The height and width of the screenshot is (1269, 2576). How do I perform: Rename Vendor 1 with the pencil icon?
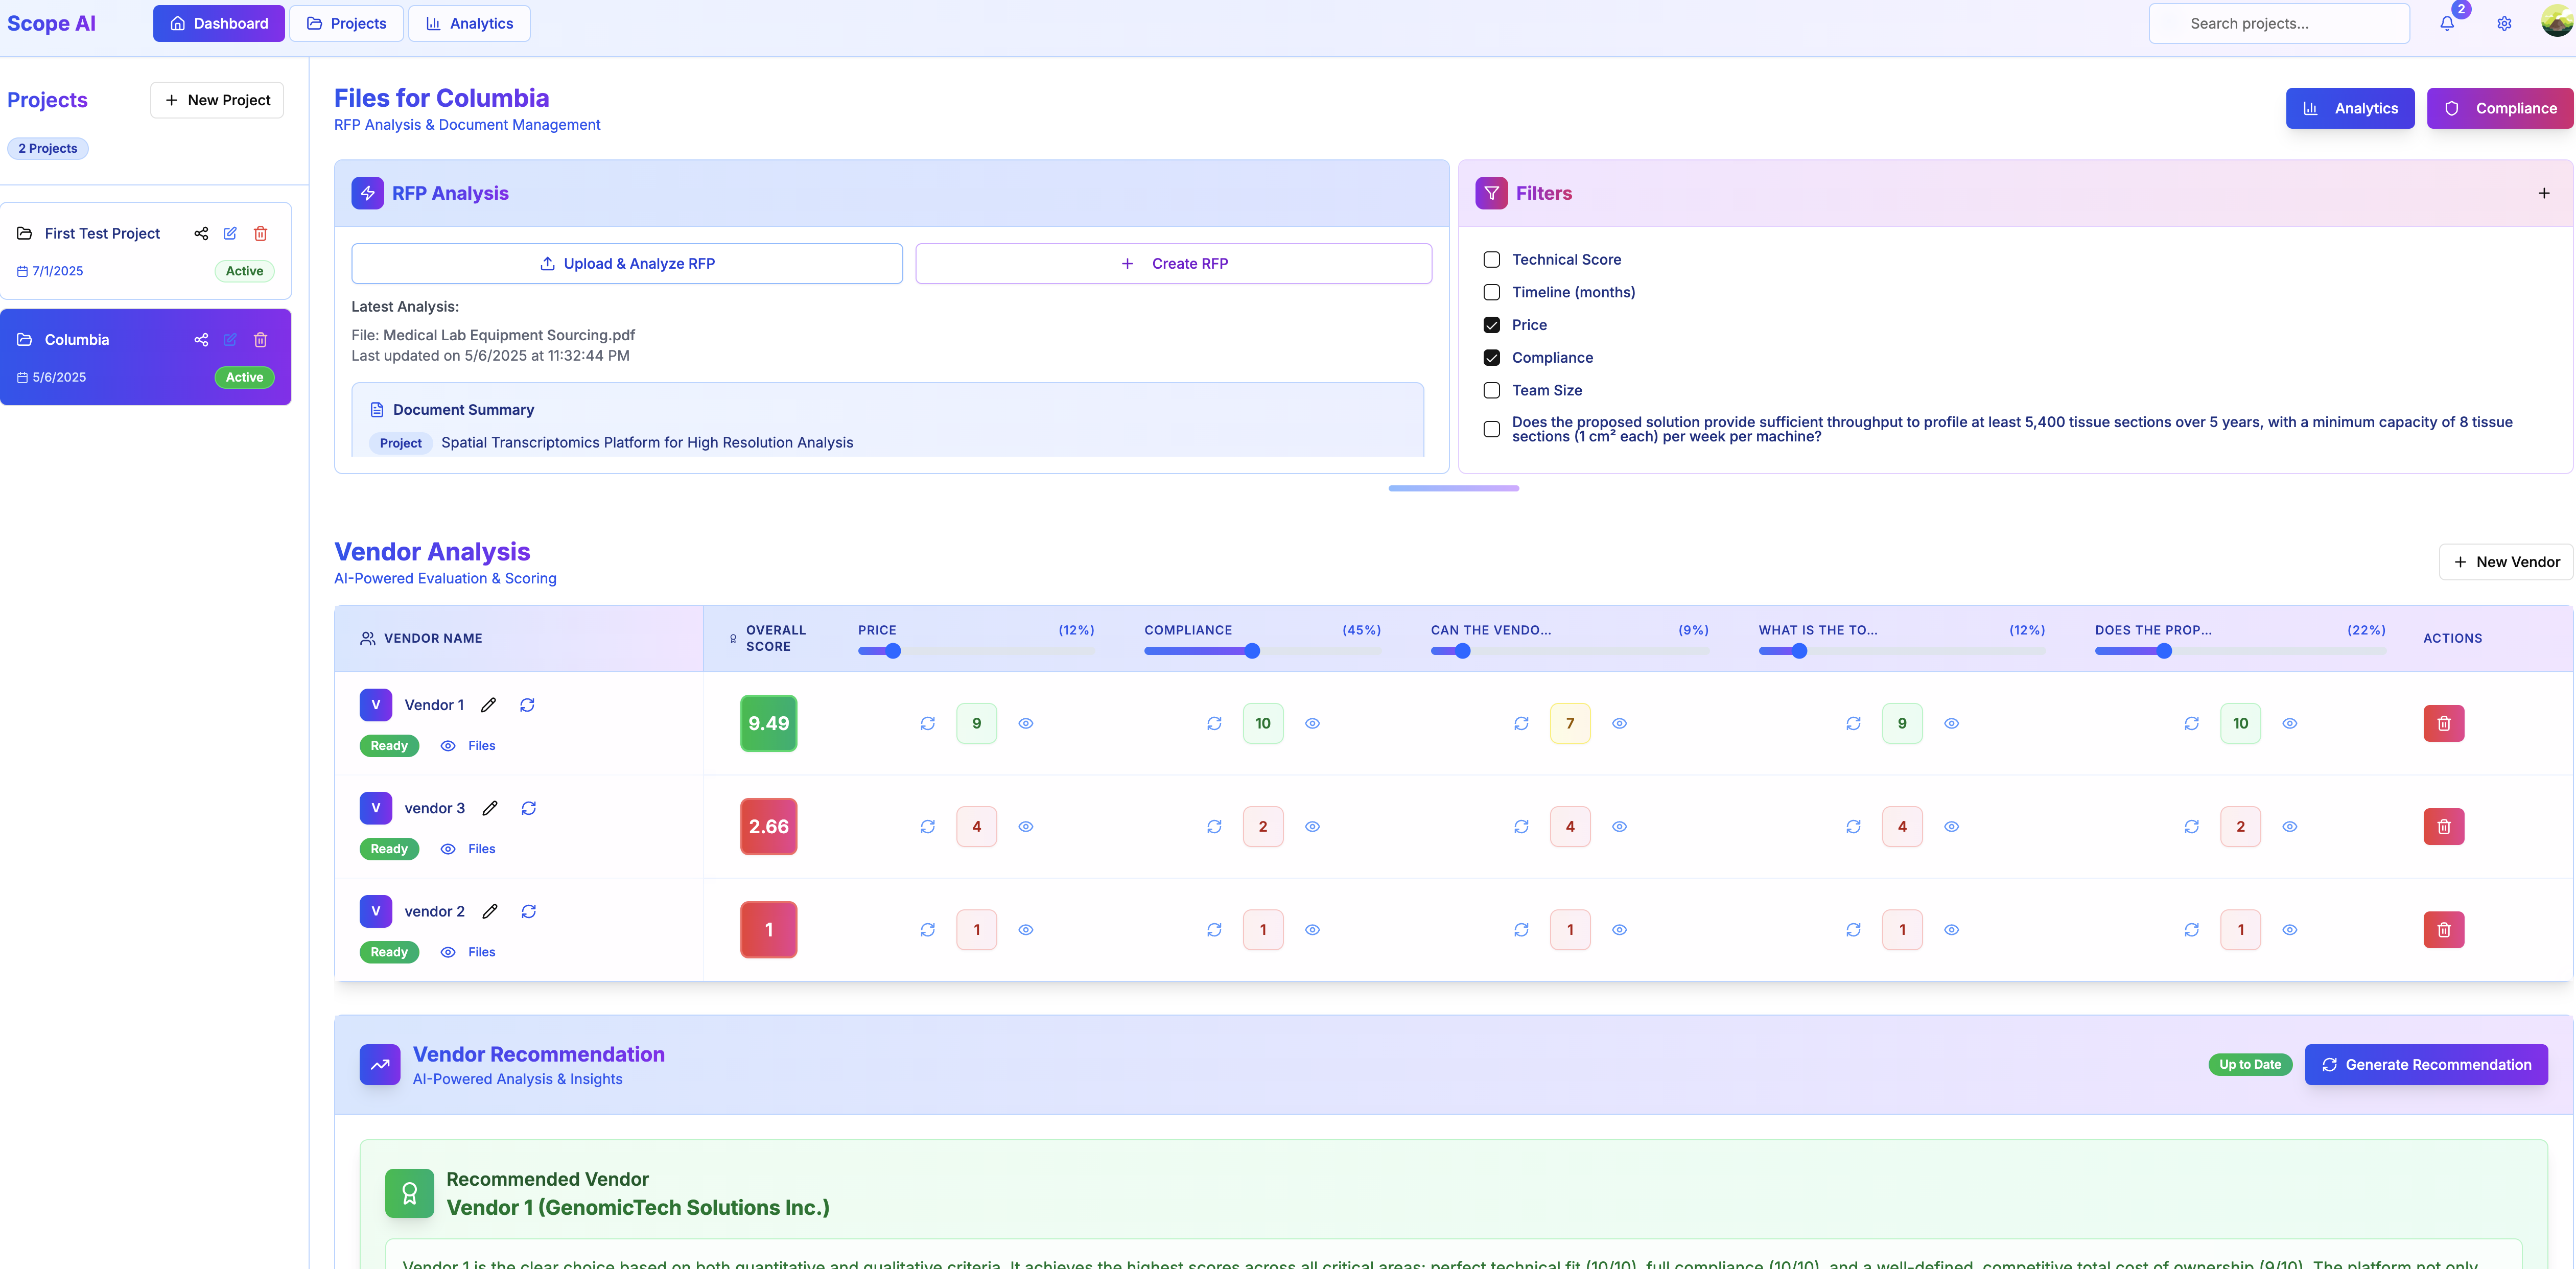[489, 704]
